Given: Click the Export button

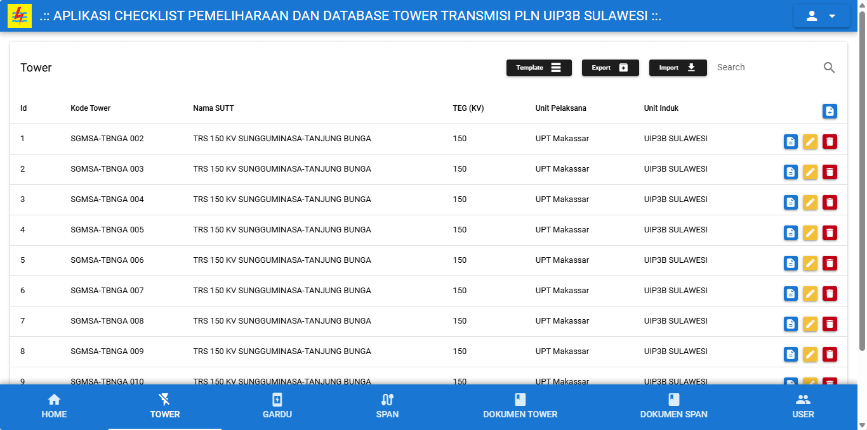Looking at the screenshot, I should (611, 68).
